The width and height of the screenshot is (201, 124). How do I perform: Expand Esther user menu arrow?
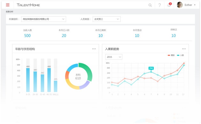tap(195, 5)
